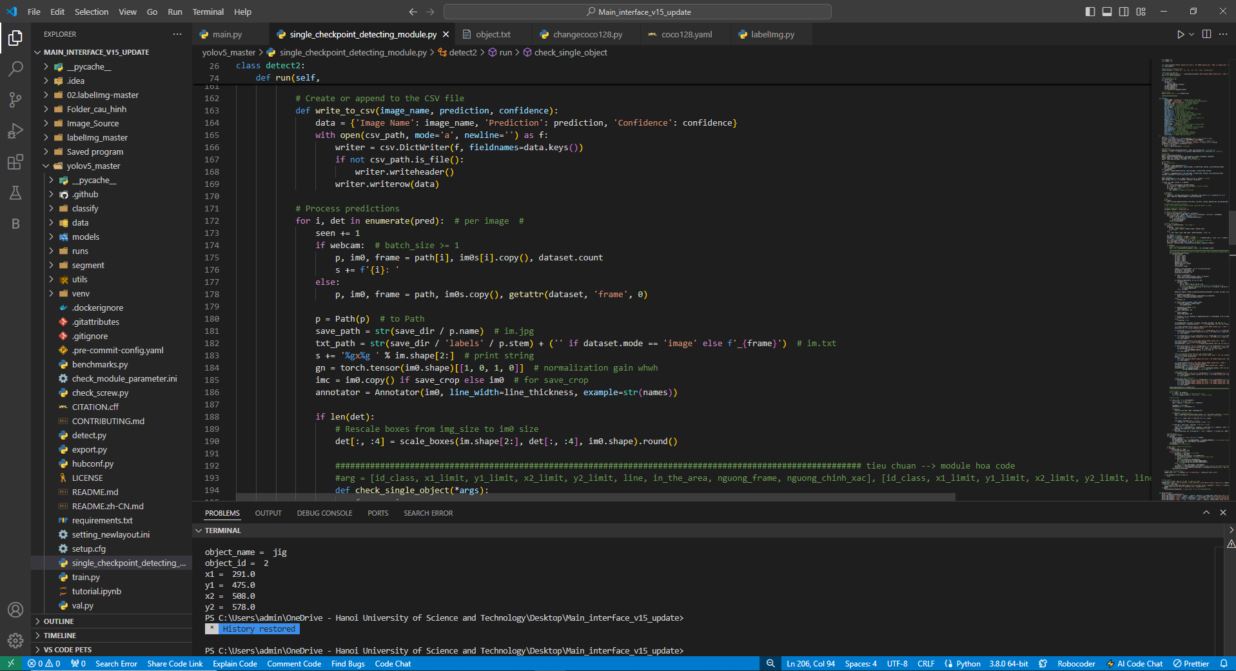This screenshot has width=1236, height=671.
Task: Click errors and warnings count in status bar
Action: click(x=44, y=664)
